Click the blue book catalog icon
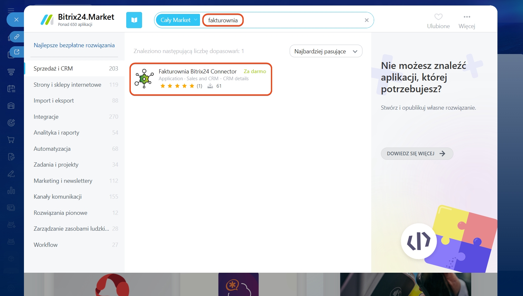Screen dimensions: 523x296 pyautogui.click(x=134, y=20)
